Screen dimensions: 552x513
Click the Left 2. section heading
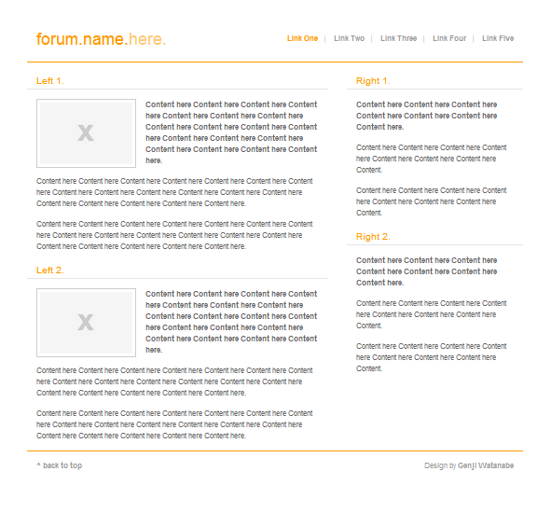pyautogui.click(x=50, y=270)
